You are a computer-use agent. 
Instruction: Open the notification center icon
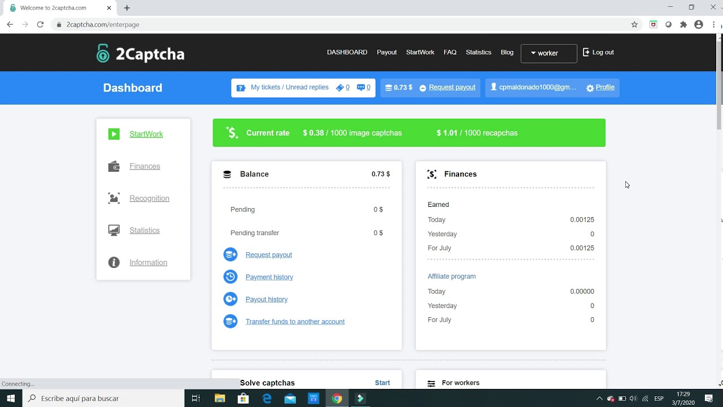[709, 399]
